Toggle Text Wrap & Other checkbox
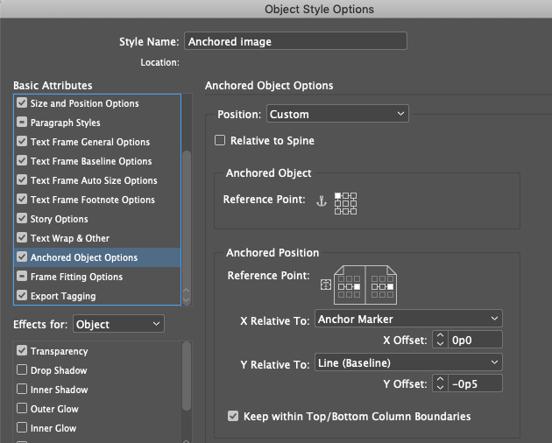This screenshot has width=552, height=443. pos(22,237)
